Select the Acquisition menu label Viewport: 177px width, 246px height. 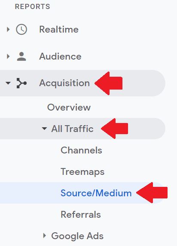point(64,83)
